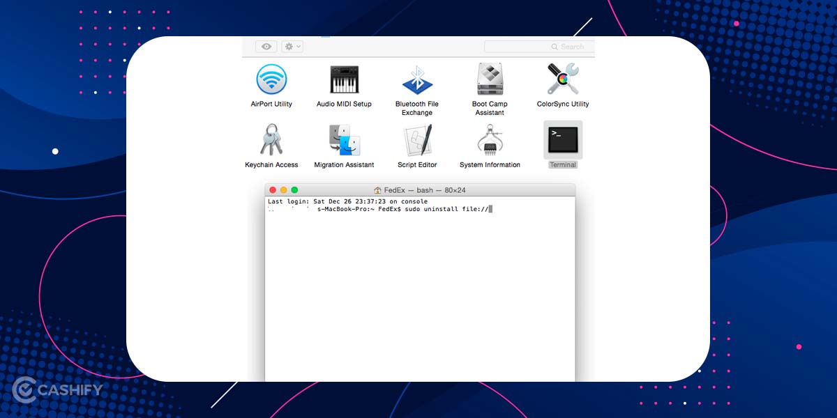Open AirPort Utility
Image resolution: width=837 pixels, height=418 pixels.
pos(271,79)
